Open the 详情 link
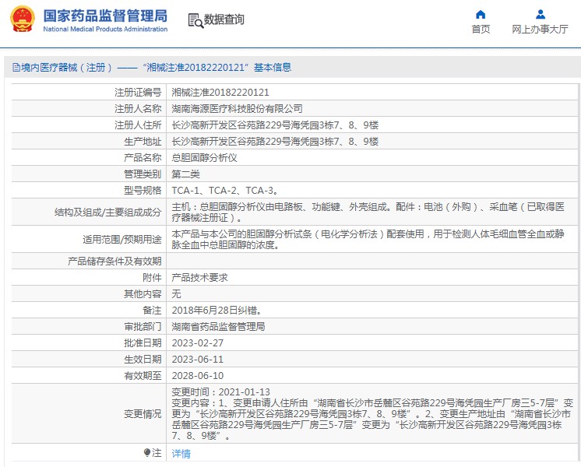Screen dimensions: 581x467 click(181, 453)
